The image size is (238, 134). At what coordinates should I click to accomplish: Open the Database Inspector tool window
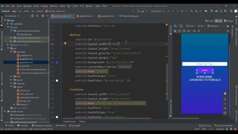click(x=42, y=126)
